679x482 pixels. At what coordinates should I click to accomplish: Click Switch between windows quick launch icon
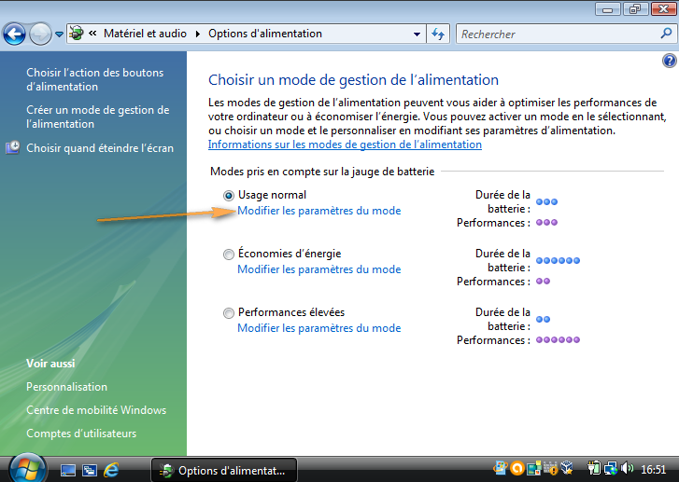click(x=90, y=470)
